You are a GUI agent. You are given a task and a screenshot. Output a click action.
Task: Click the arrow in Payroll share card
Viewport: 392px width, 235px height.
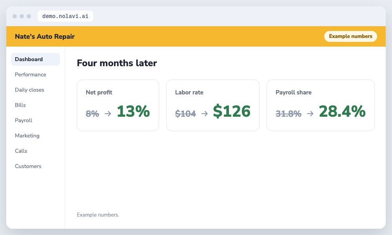310,114
